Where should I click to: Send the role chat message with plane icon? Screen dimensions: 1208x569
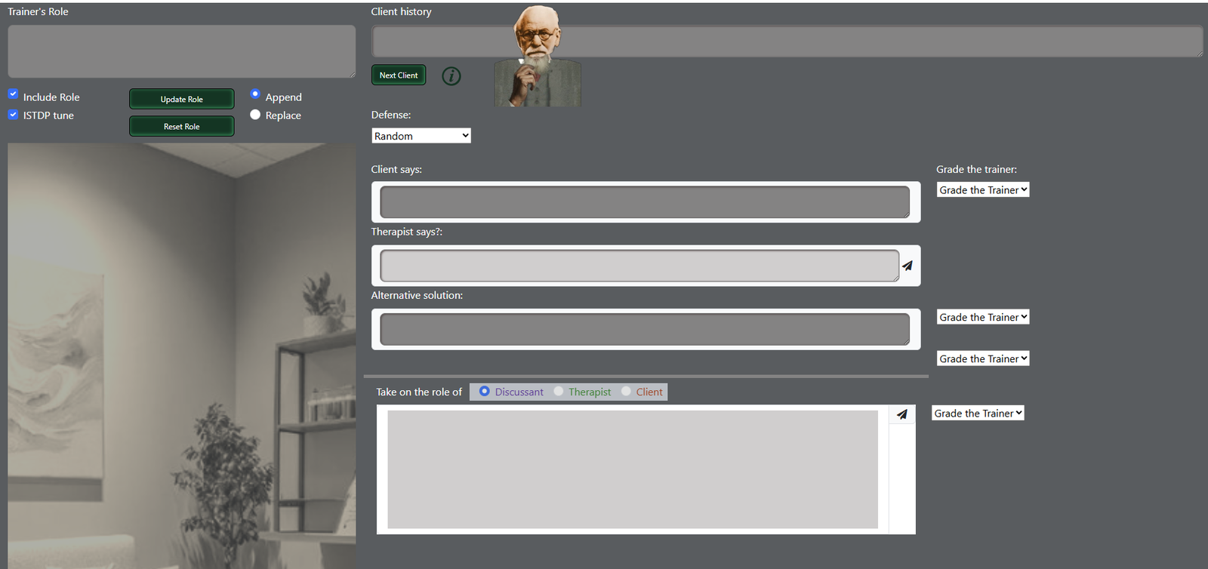click(902, 414)
